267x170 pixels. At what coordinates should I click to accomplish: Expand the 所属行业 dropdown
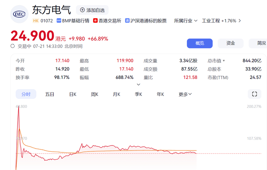(x=186, y=21)
